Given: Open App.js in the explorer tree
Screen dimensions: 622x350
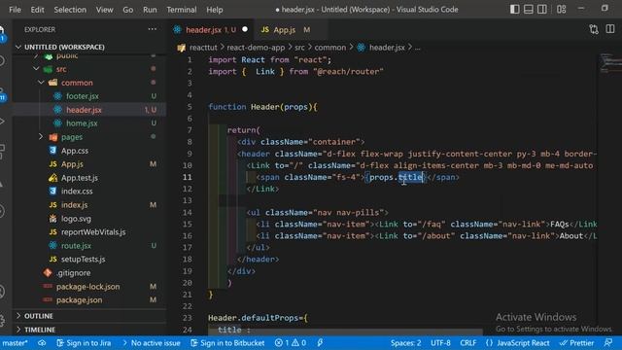Looking at the screenshot, I should pyautogui.click(x=89, y=164).
